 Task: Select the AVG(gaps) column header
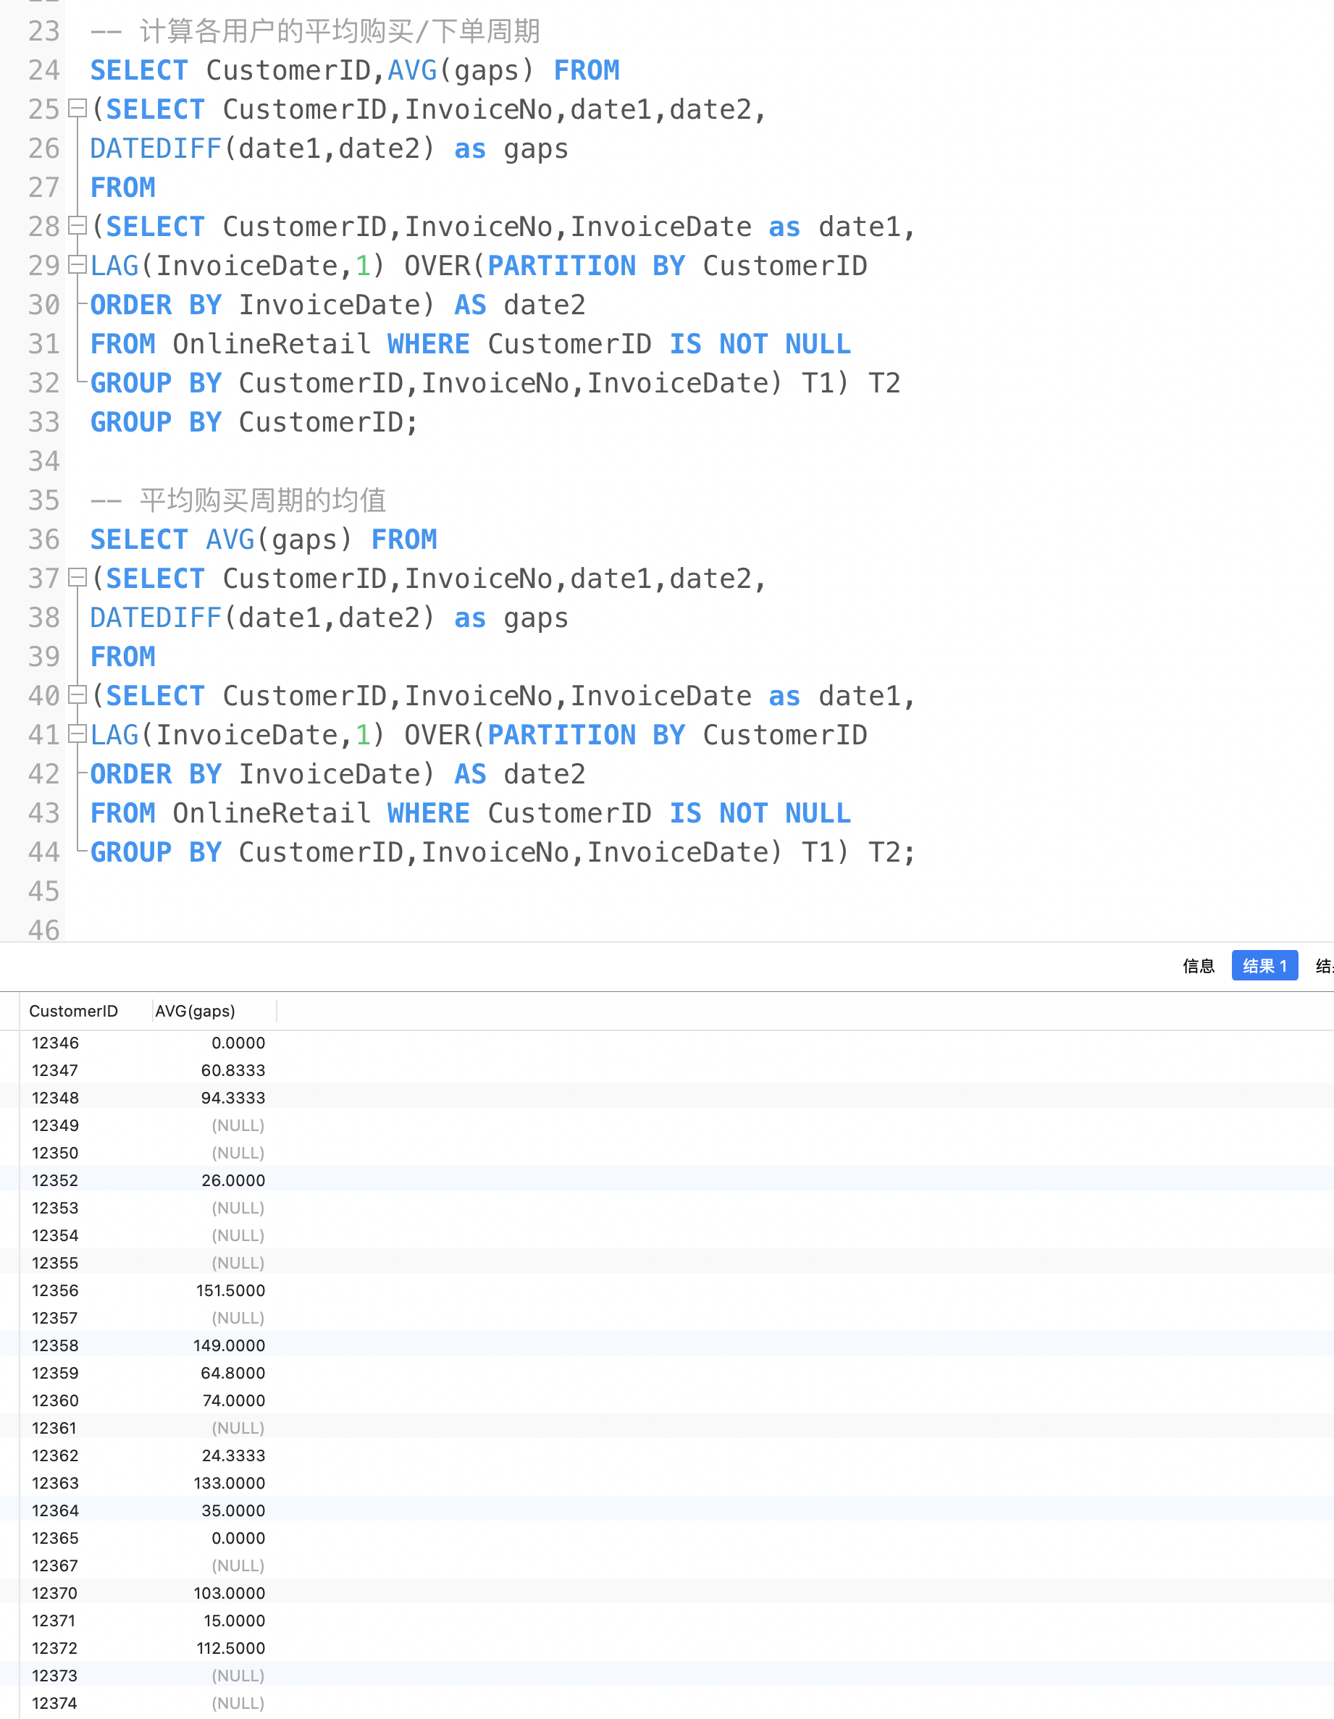tap(196, 1011)
